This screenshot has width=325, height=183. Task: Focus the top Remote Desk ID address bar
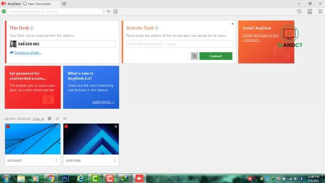(x=55, y=11)
